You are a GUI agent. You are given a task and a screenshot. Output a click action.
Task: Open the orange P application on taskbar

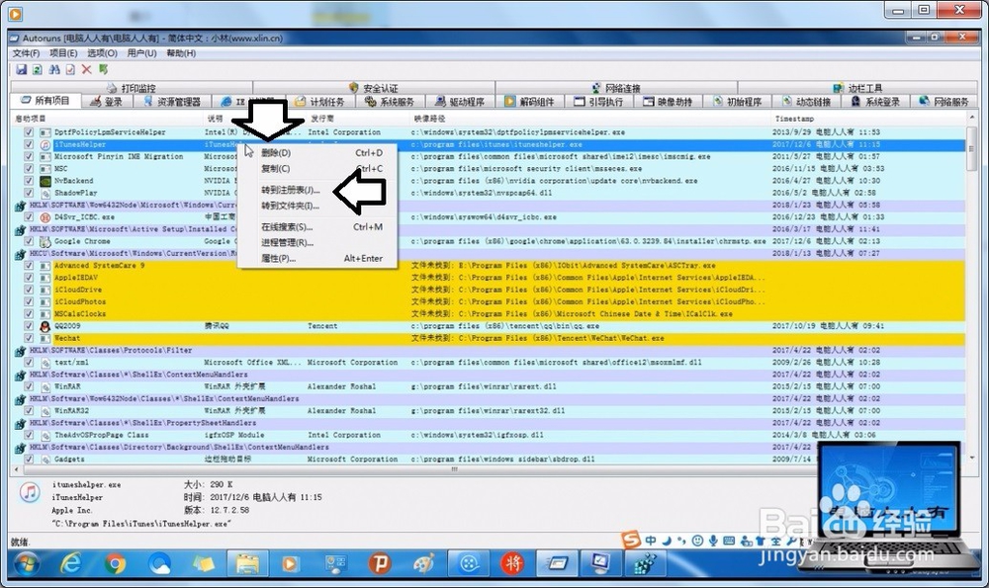(x=380, y=563)
